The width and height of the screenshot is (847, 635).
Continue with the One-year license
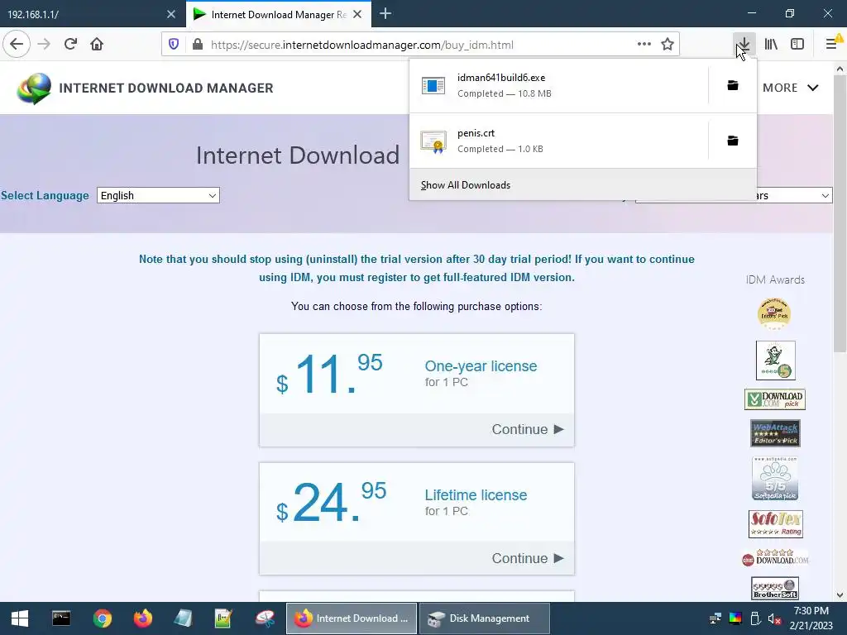pos(527,429)
